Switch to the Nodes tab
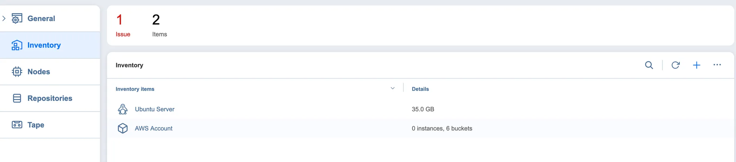Viewport: 736px width, 162px height. click(x=39, y=72)
